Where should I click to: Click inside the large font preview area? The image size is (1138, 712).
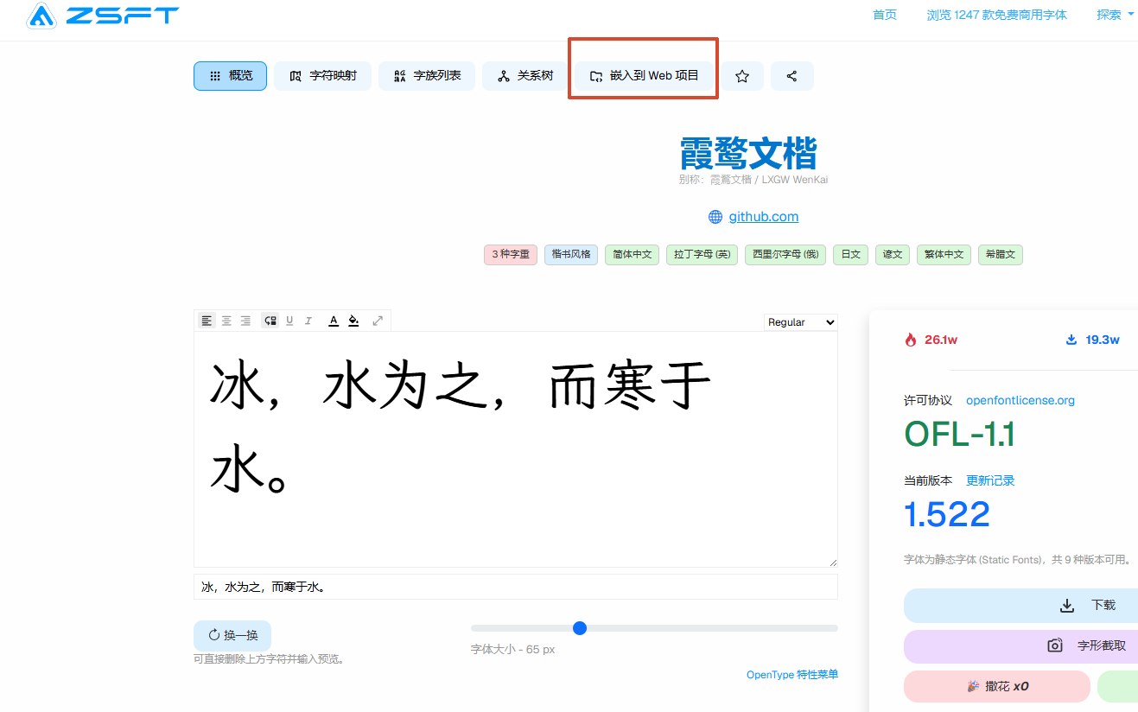click(x=516, y=449)
